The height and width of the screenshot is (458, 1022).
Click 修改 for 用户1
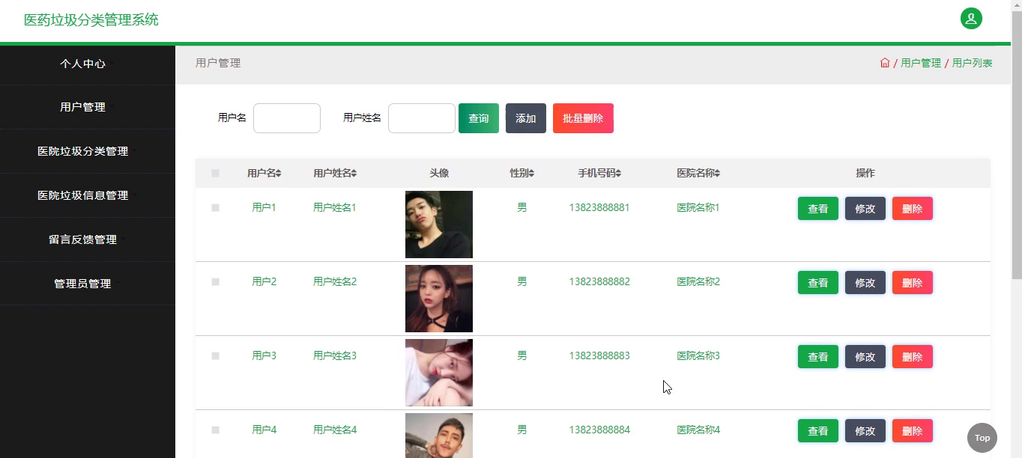[865, 209]
